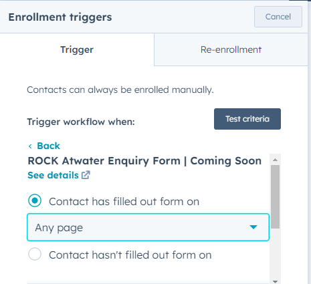Click the ROCK Atwater Enquiry Form title
Screen dimensions: 311x284
point(144,161)
